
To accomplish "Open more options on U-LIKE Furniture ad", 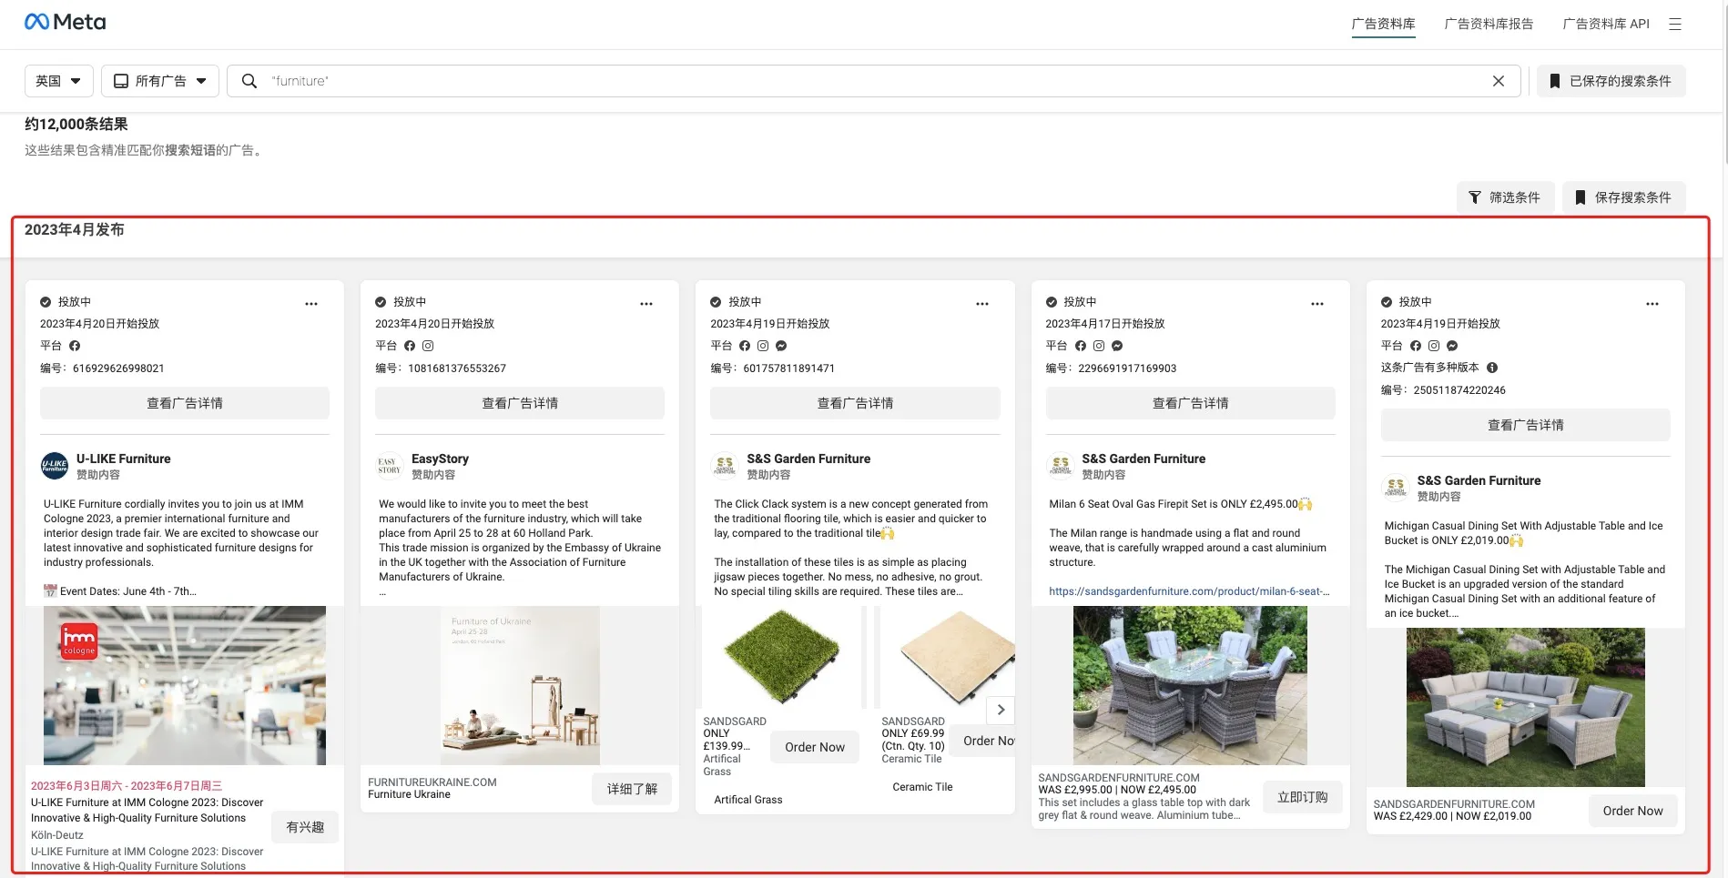I will [x=311, y=304].
